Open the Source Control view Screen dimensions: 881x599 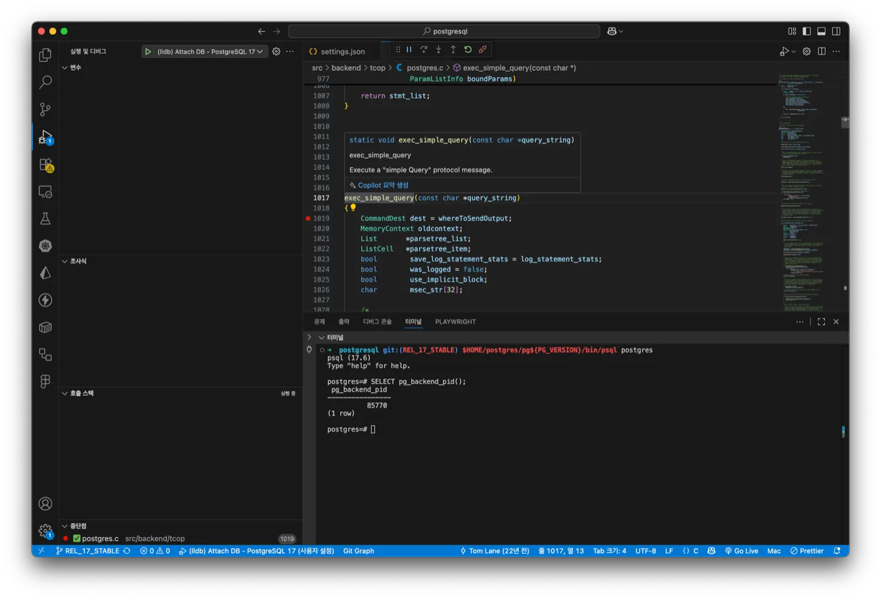tap(45, 110)
